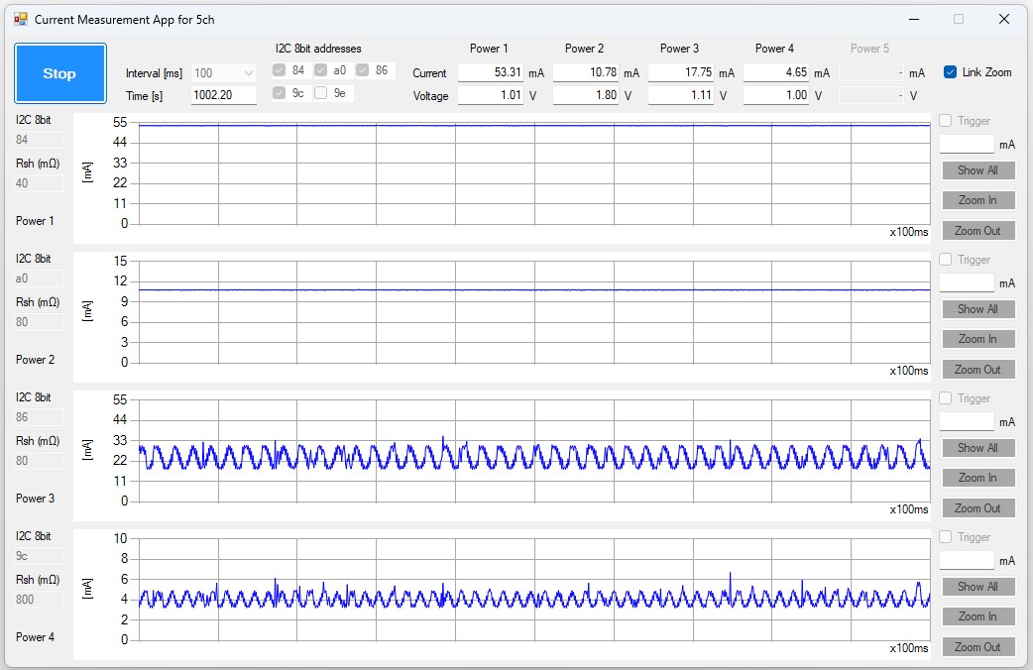Click Power 2 voltage value 1.80

(586, 95)
